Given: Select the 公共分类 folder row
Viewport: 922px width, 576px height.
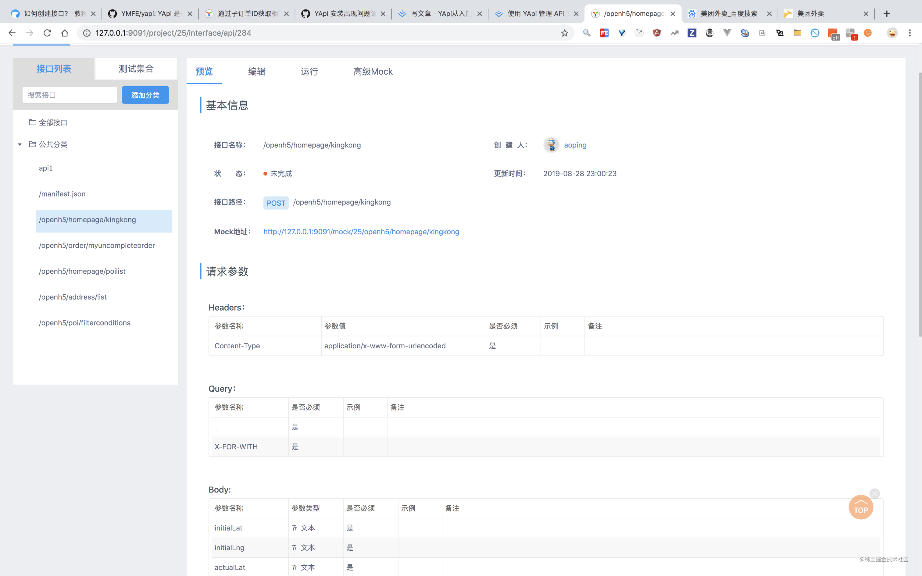Looking at the screenshot, I should point(48,144).
